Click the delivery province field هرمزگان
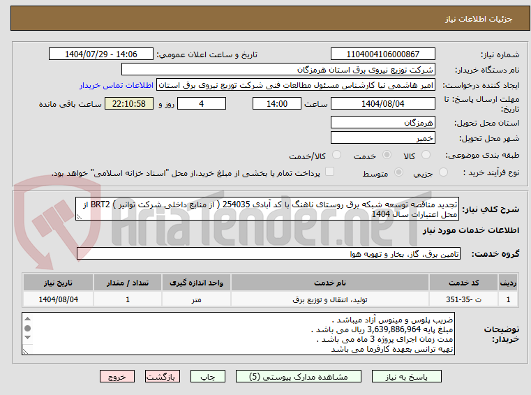This screenshot has width=531, height=395. (382, 122)
